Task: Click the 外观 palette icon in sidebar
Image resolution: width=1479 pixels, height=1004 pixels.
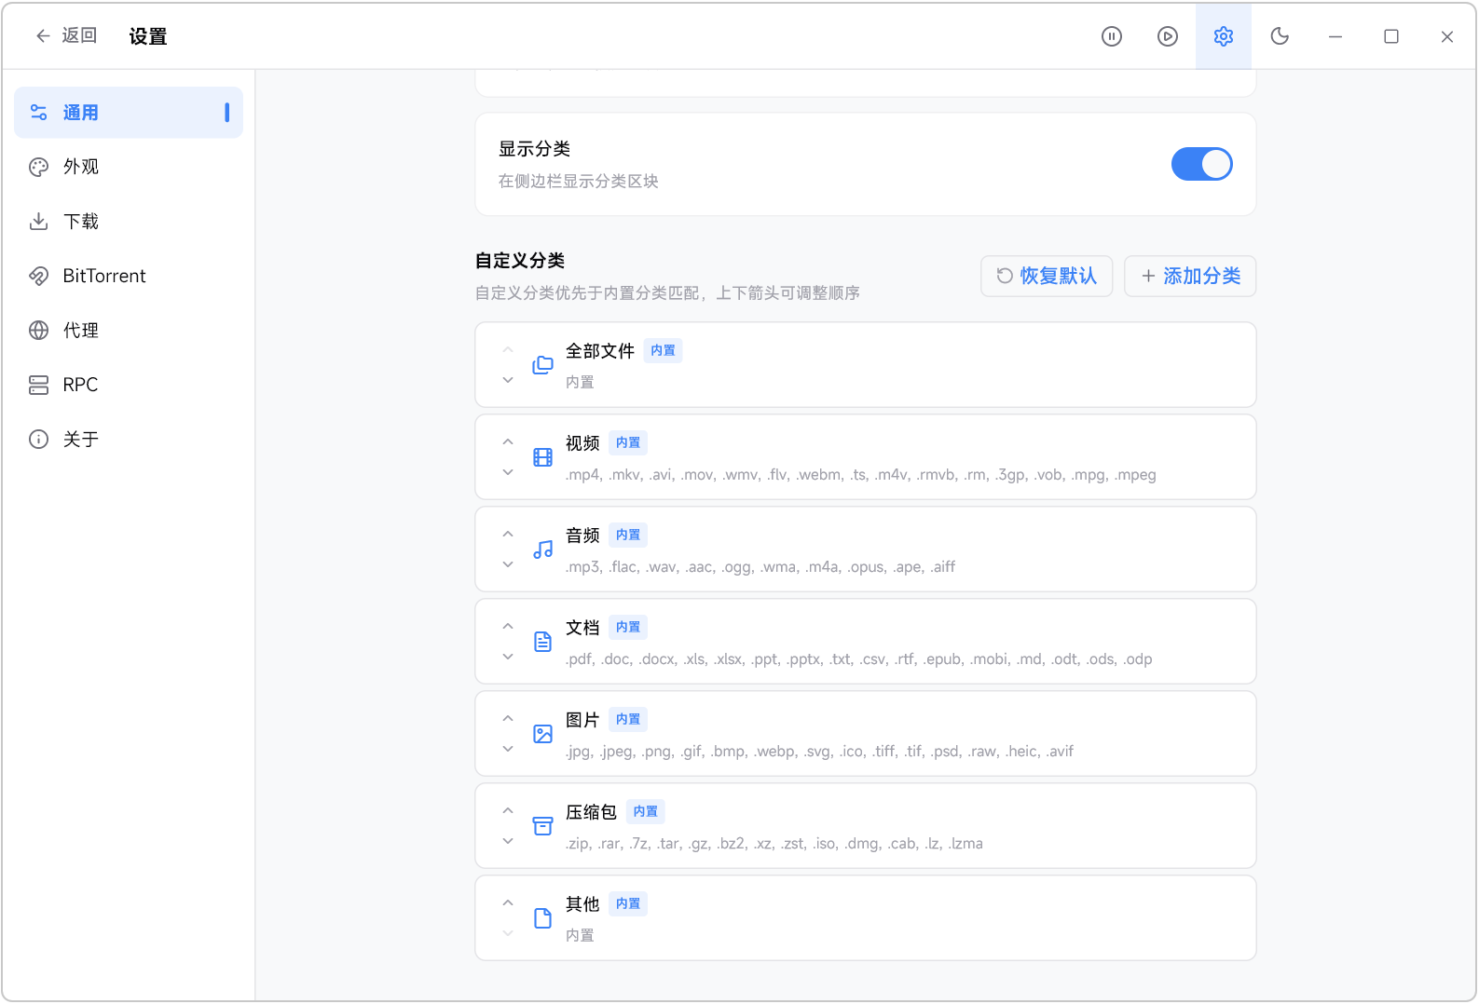Action: tap(38, 167)
